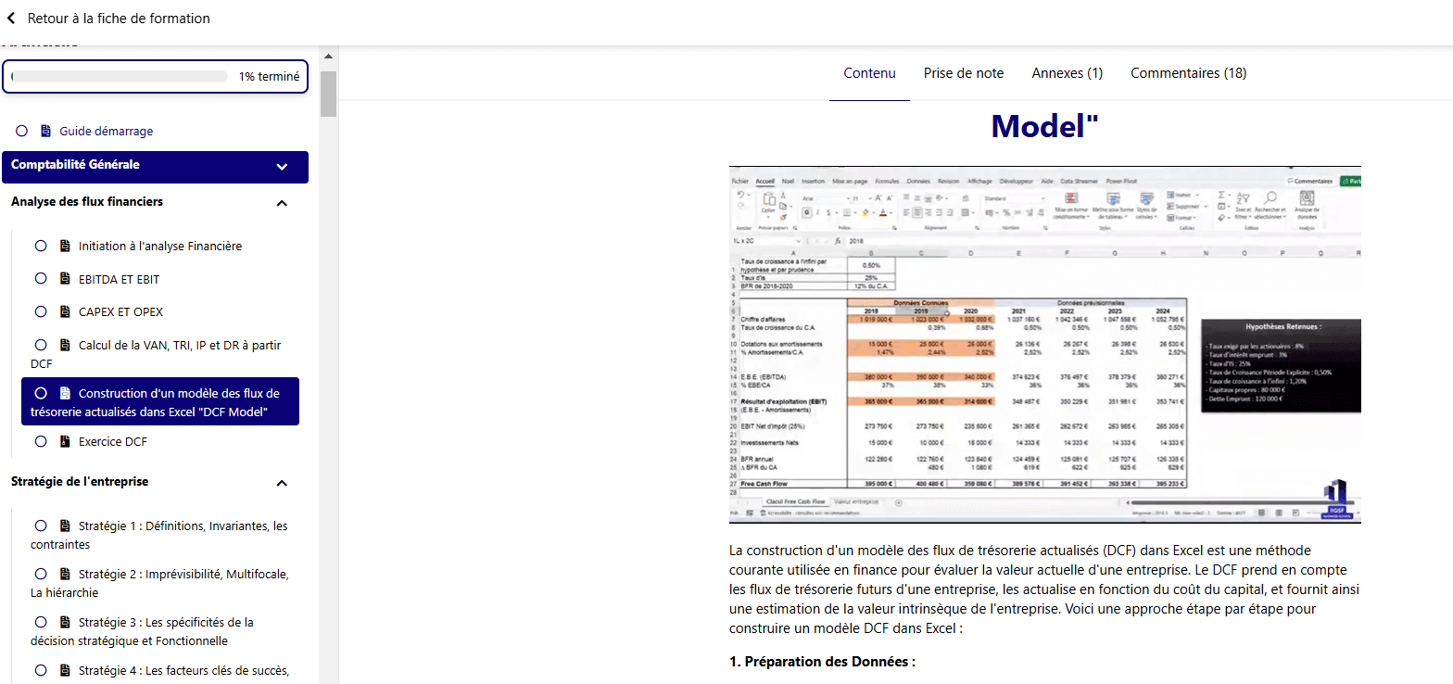Click document icon beside EBITDA ET EBIT
This screenshot has height=684, width=1453.
coord(65,279)
